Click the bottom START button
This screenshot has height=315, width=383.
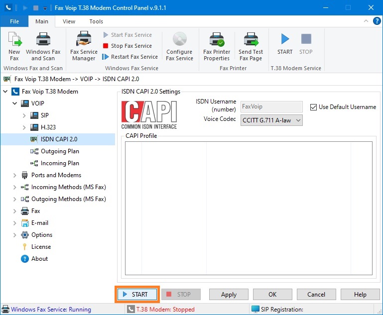[x=137, y=295]
